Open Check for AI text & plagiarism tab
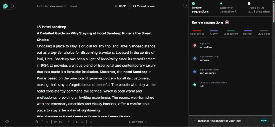The image size is (275, 127). pos(258,8)
